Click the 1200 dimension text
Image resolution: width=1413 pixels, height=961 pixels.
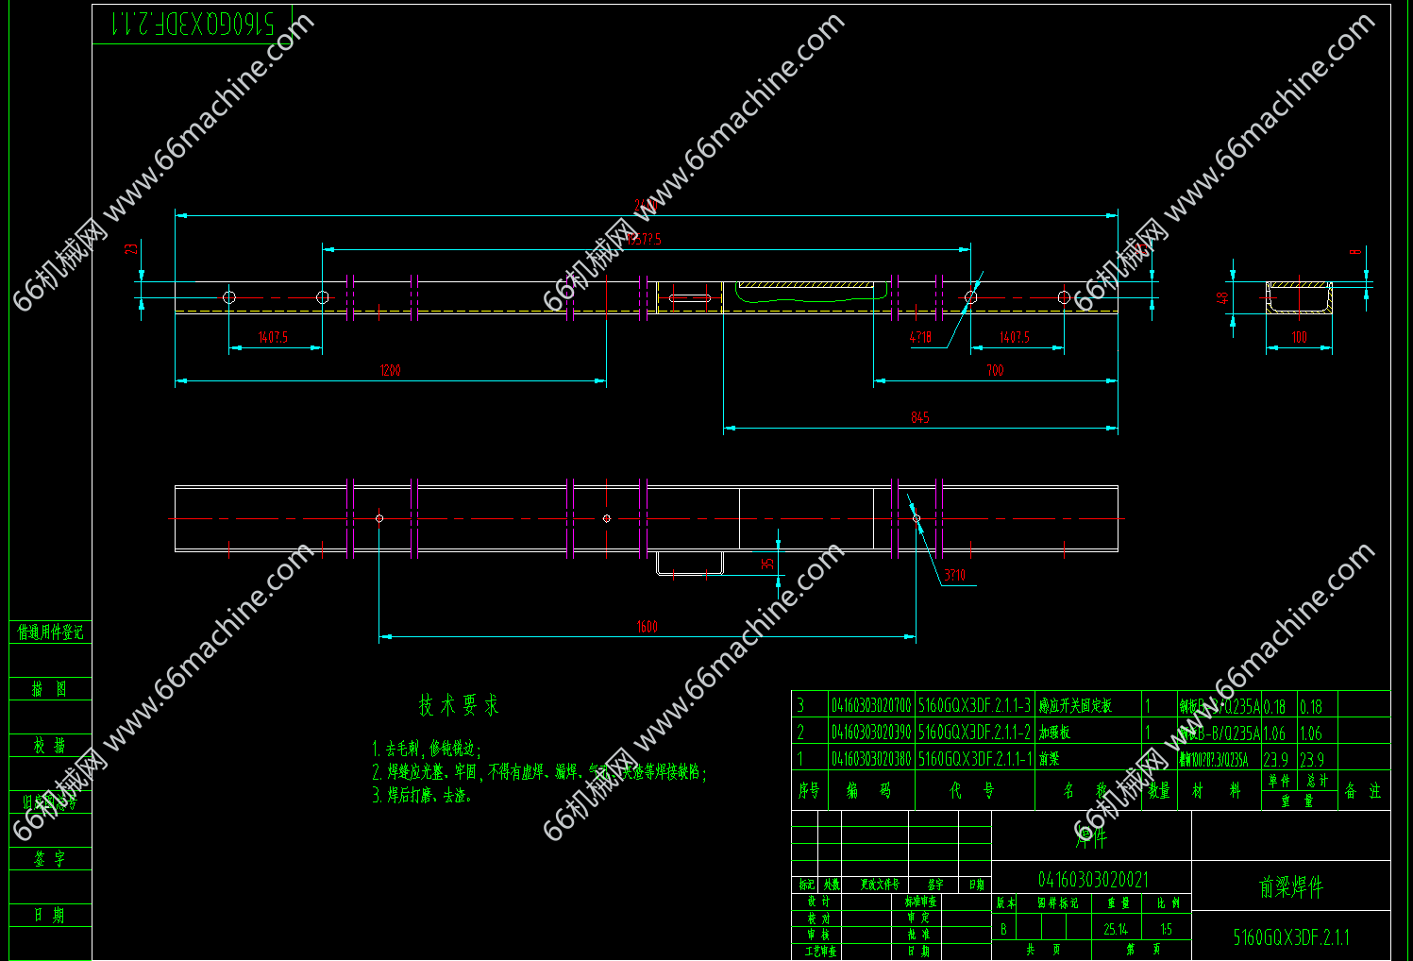391,371
